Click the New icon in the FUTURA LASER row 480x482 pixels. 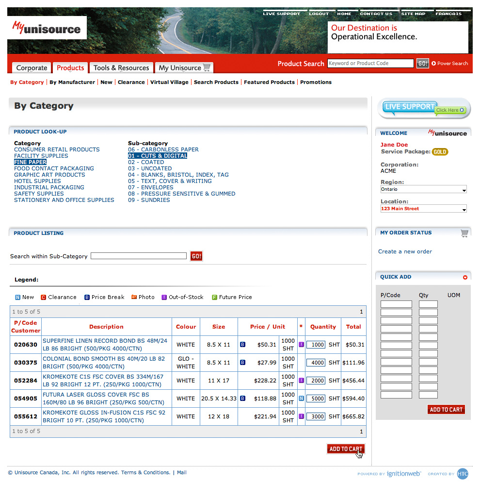click(x=301, y=399)
